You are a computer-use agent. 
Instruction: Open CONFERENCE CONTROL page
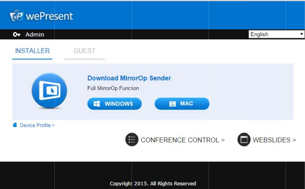click(x=183, y=140)
